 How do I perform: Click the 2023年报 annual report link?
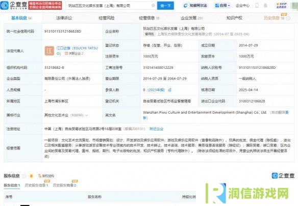coord(156,90)
